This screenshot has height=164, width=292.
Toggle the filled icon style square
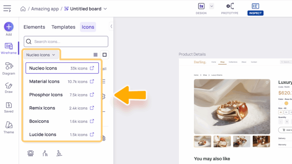pos(96,55)
